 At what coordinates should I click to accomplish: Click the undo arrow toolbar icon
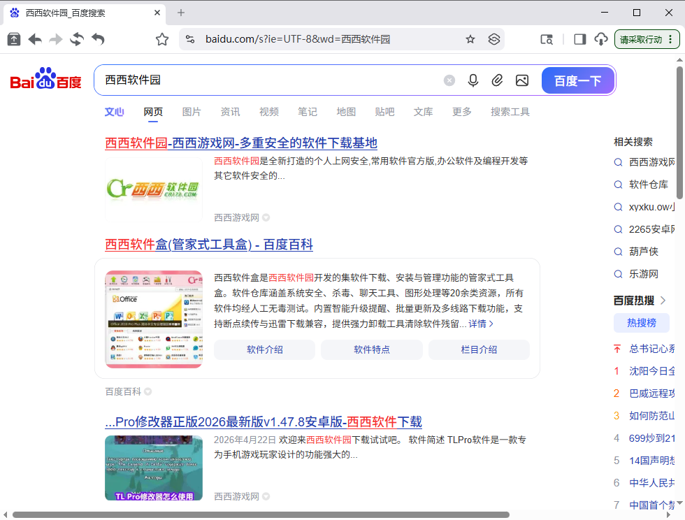[x=99, y=39]
